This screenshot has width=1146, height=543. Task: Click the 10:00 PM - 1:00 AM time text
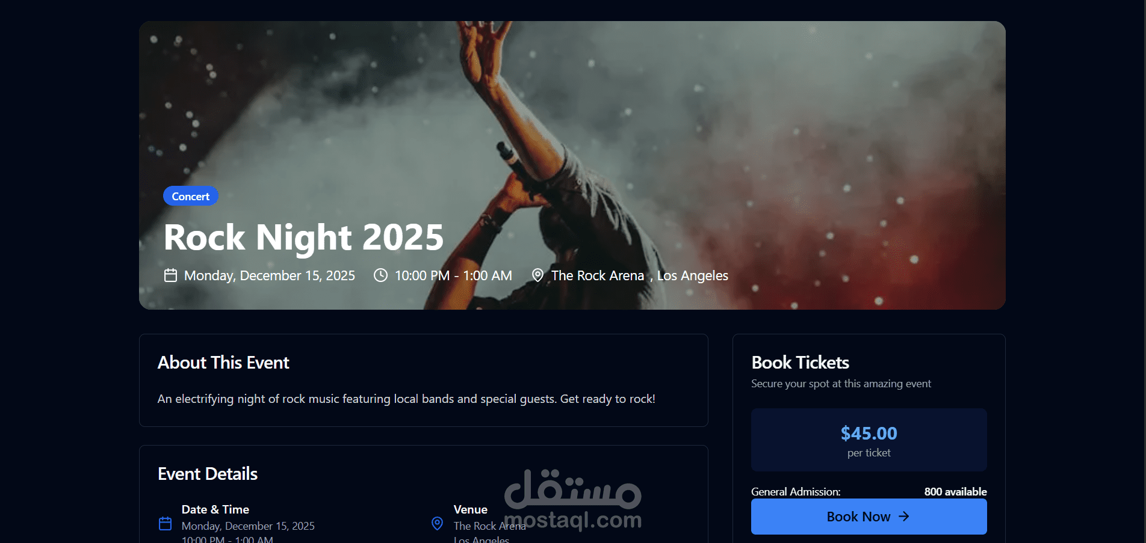point(453,275)
